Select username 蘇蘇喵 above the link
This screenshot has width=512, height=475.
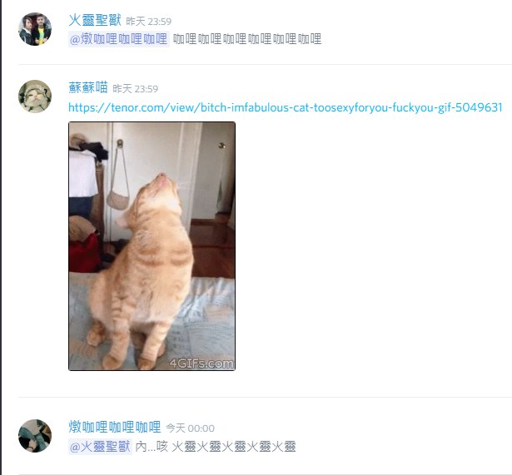(88, 87)
